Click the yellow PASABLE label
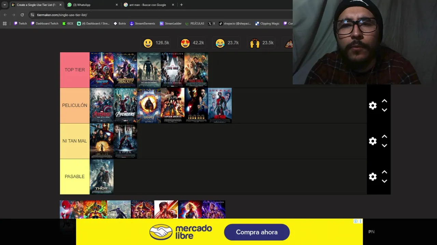 [x=75, y=177]
